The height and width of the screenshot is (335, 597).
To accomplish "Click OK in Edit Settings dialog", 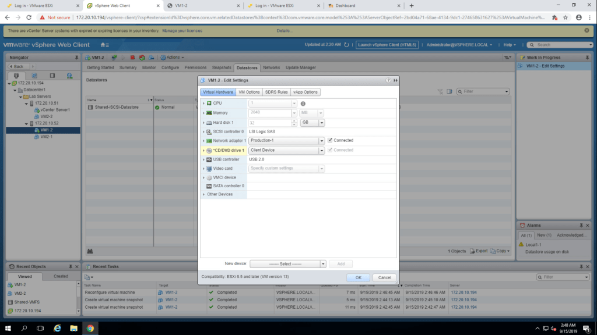I will coord(358,277).
